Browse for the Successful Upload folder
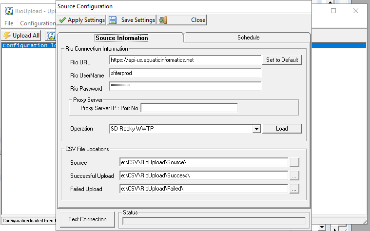This screenshot has width=370, height=231. [x=294, y=175]
